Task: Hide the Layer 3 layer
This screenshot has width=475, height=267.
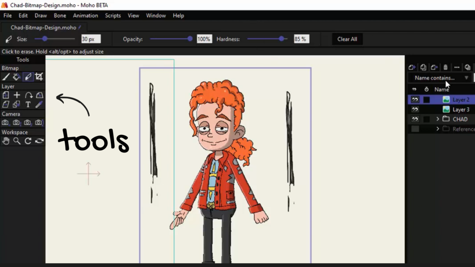Action: [x=415, y=109]
